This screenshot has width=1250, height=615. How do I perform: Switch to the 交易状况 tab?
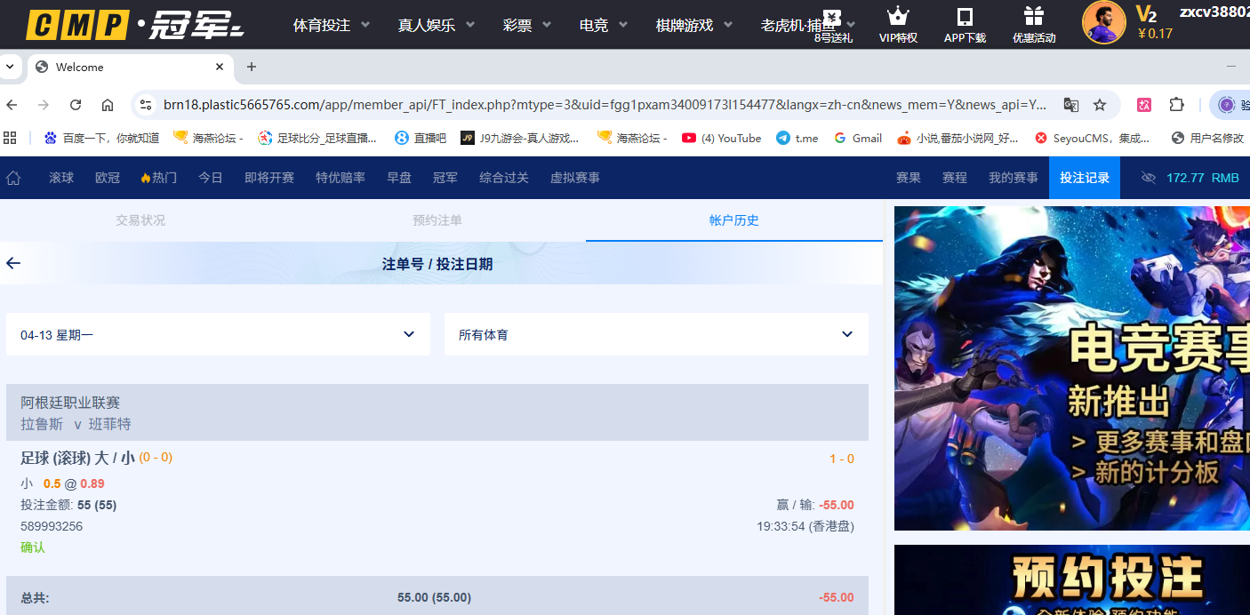(140, 220)
